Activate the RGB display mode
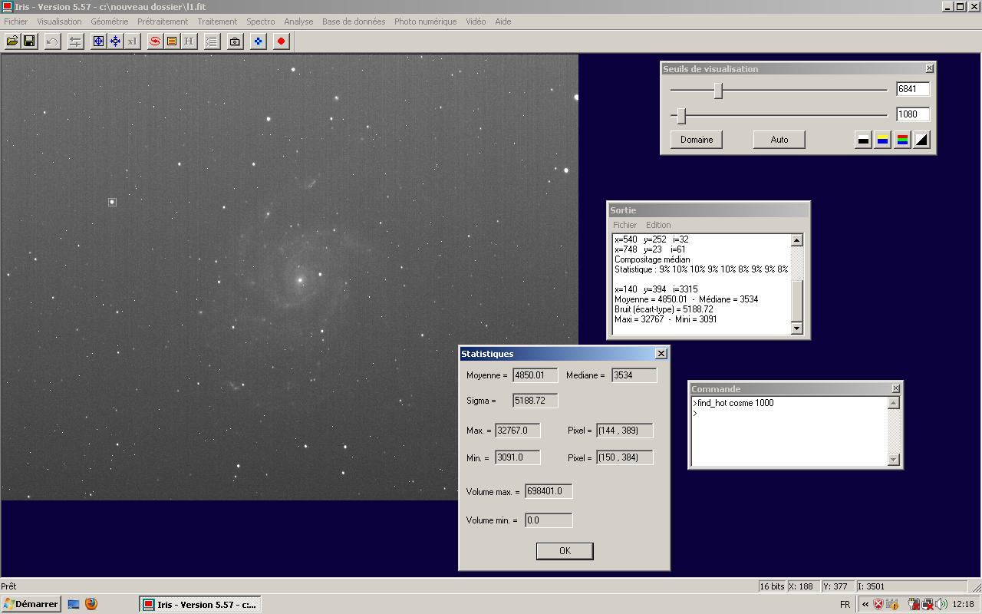The width and height of the screenshot is (982, 614). [901, 139]
